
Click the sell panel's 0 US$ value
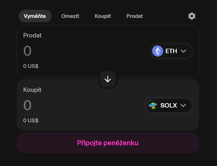click(31, 66)
